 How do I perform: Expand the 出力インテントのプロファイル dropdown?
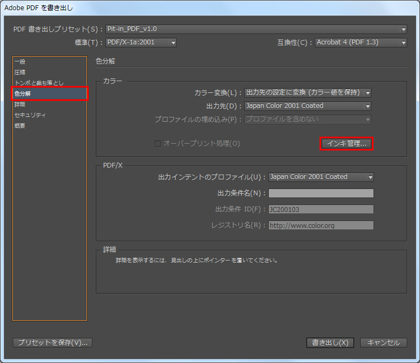tap(320, 177)
